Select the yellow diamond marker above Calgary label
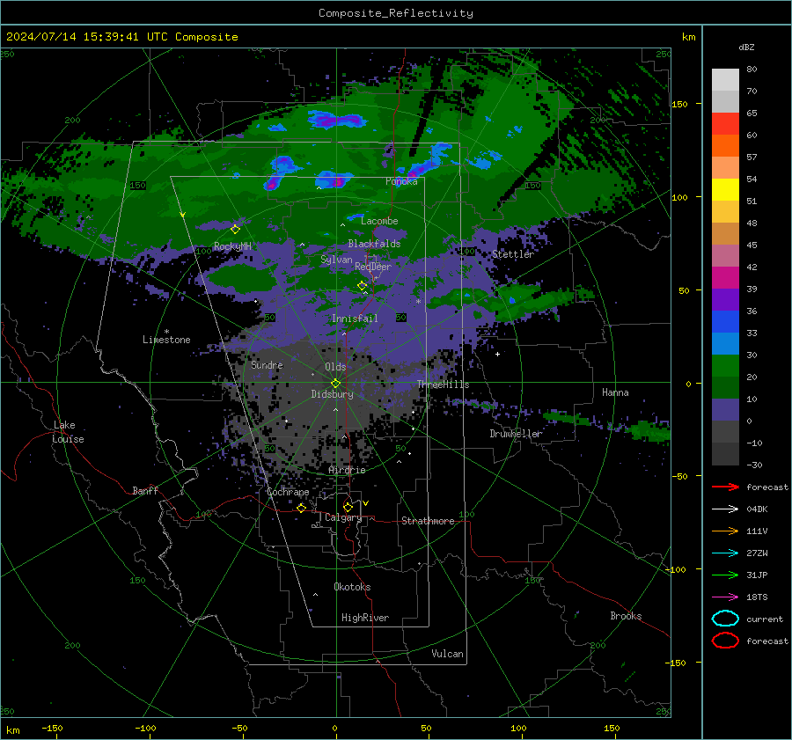792x740 pixels. (348, 507)
